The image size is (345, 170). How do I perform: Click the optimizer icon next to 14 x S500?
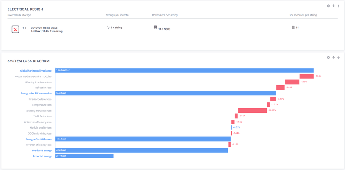(155, 28)
